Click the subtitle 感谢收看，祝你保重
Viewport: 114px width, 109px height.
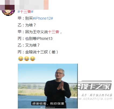click(x=48, y=104)
